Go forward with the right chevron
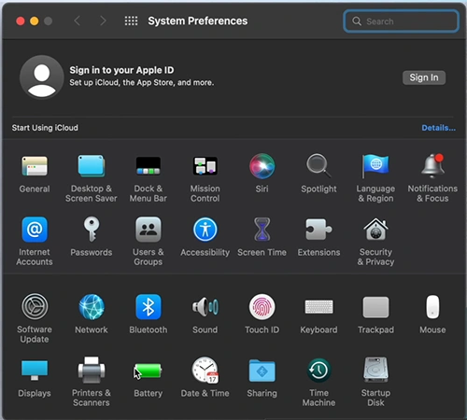The image size is (467, 420). click(103, 21)
